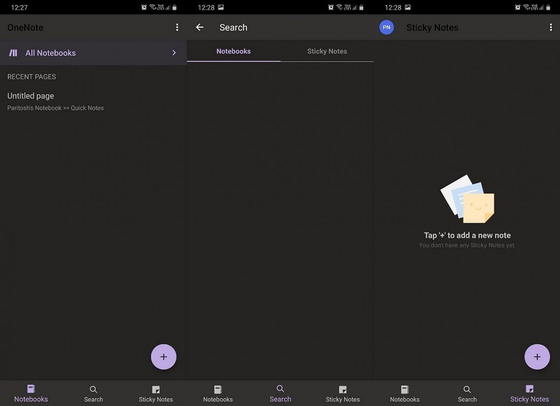
Task: Select Quick Notes in the page breadcrumb
Action: point(87,108)
